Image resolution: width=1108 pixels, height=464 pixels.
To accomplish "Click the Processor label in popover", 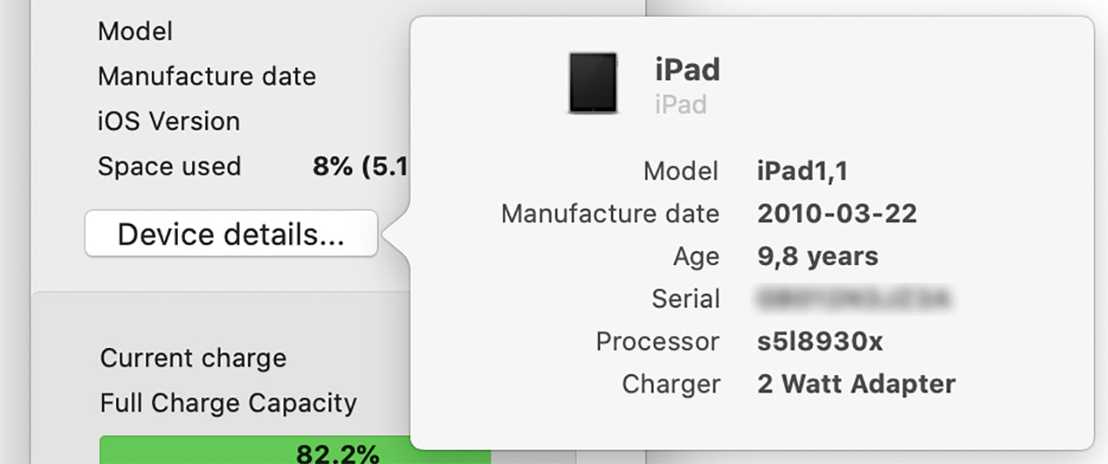I will point(657,342).
